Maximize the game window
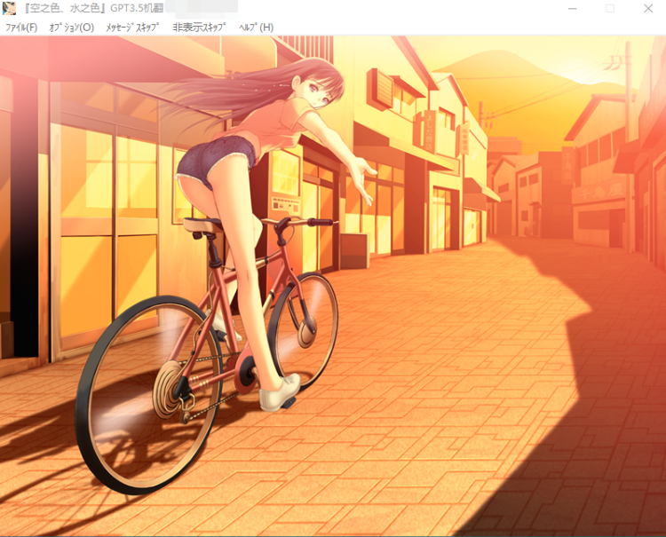The width and height of the screenshot is (666, 537). (610, 9)
